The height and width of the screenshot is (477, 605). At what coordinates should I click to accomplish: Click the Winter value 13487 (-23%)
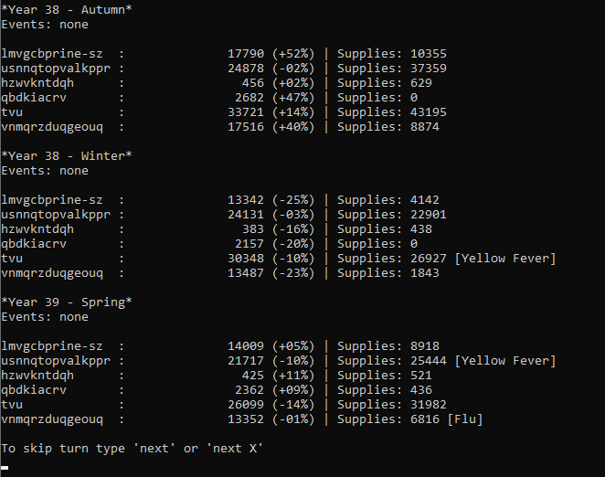pyautogui.click(x=271, y=273)
